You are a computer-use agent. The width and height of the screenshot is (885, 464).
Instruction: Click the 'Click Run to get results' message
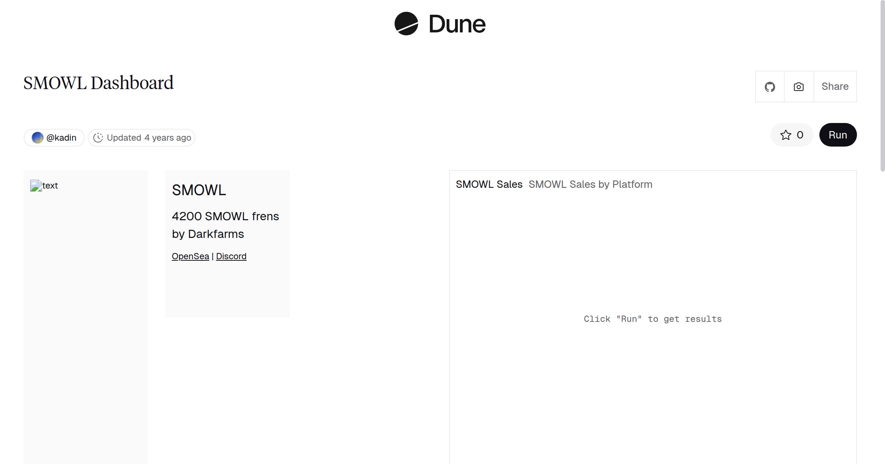[653, 319]
